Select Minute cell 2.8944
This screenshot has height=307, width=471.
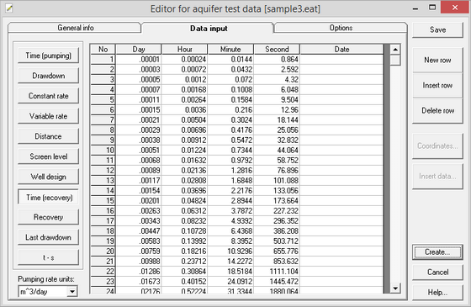pos(230,201)
